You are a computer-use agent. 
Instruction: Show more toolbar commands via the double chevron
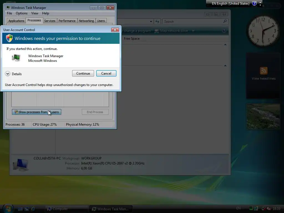[x=193, y=31]
